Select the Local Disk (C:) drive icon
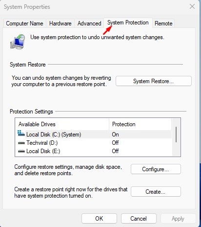 coord(21,134)
